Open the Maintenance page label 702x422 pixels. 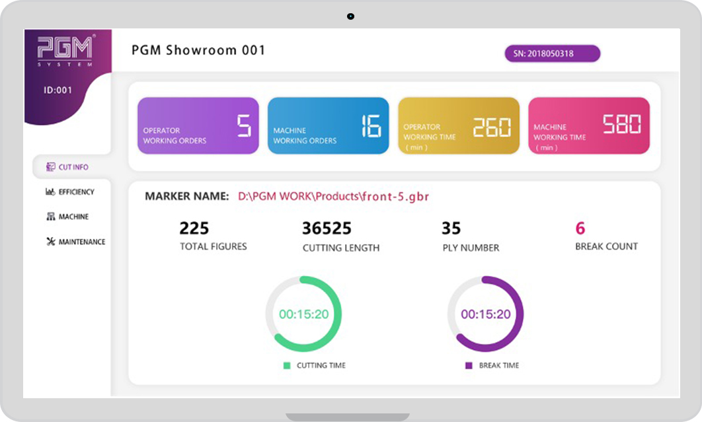point(82,242)
